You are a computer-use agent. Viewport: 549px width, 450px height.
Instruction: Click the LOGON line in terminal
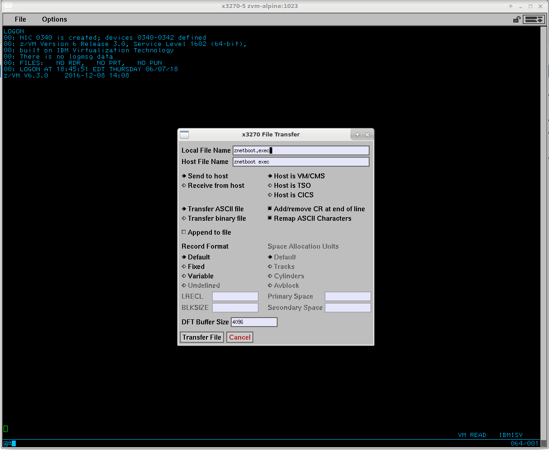coord(14,32)
